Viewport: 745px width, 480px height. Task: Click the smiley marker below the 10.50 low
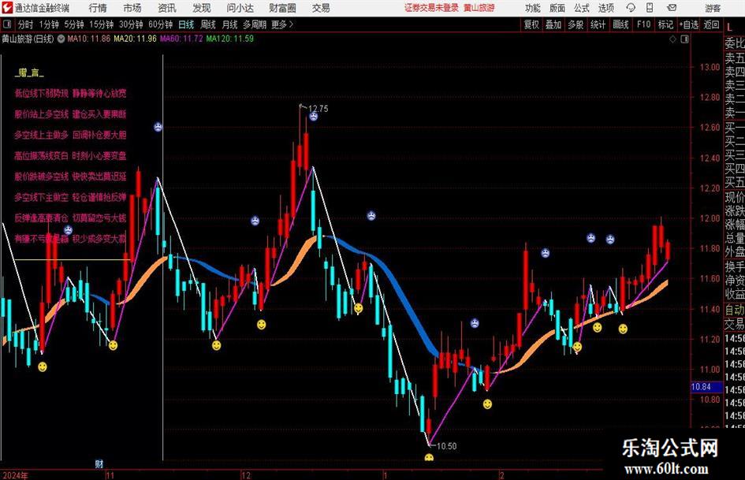click(x=429, y=458)
